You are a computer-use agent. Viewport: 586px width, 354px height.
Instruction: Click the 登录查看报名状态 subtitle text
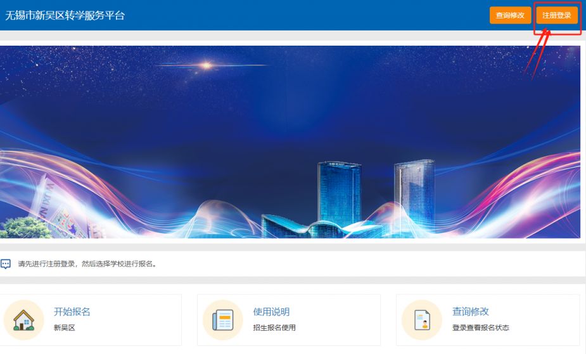(x=480, y=328)
